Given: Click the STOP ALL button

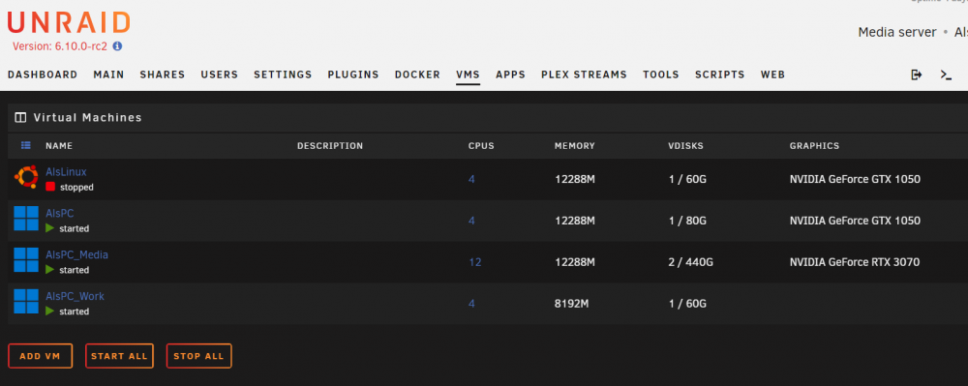Looking at the screenshot, I should coord(198,356).
